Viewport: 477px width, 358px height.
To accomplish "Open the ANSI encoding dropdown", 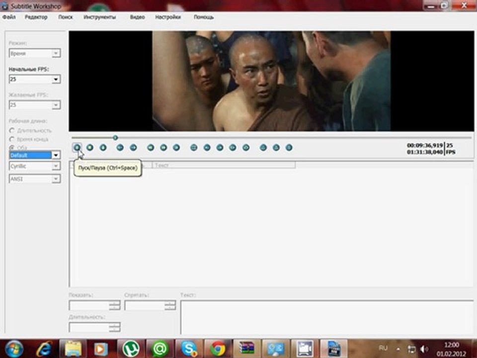I will coord(56,179).
